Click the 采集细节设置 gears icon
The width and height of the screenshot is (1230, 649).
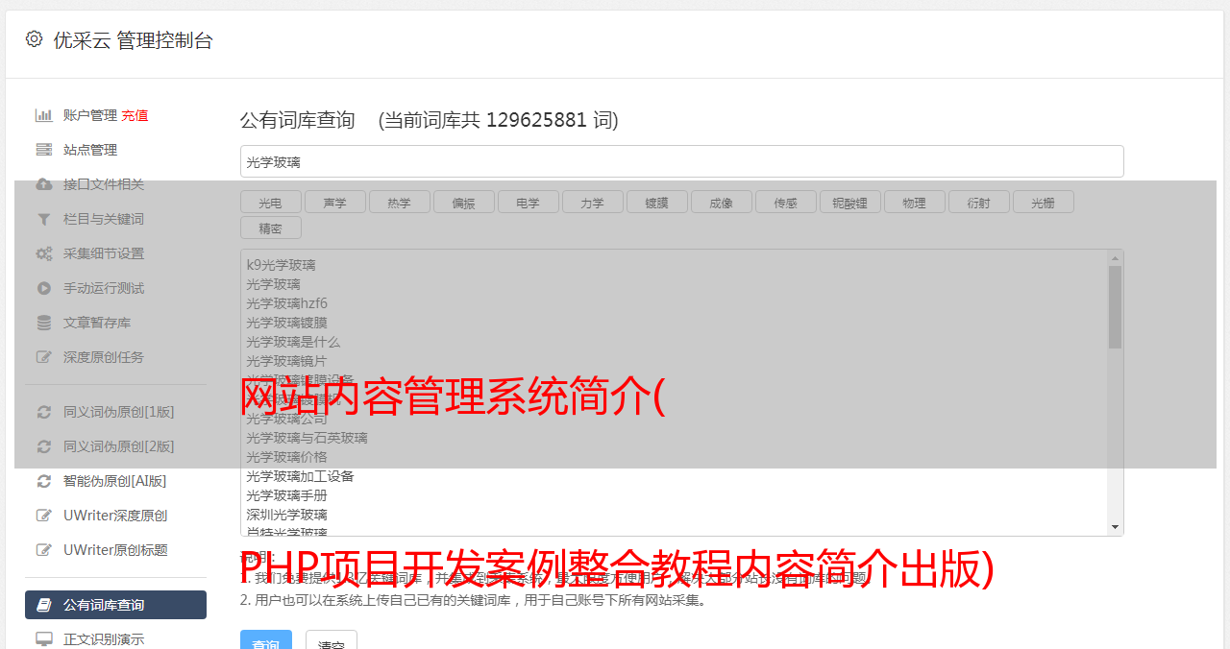(43, 253)
